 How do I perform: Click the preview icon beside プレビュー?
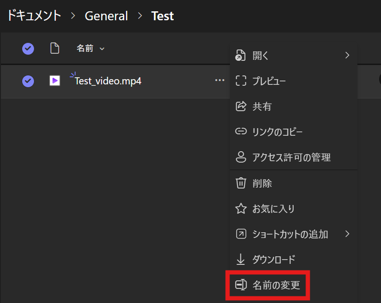pos(240,81)
